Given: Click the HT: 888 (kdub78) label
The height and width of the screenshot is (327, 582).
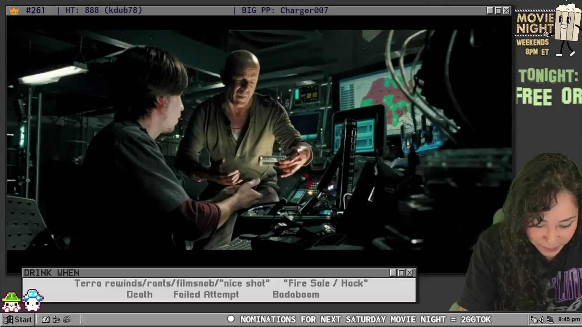Looking at the screenshot, I should tap(104, 10).
